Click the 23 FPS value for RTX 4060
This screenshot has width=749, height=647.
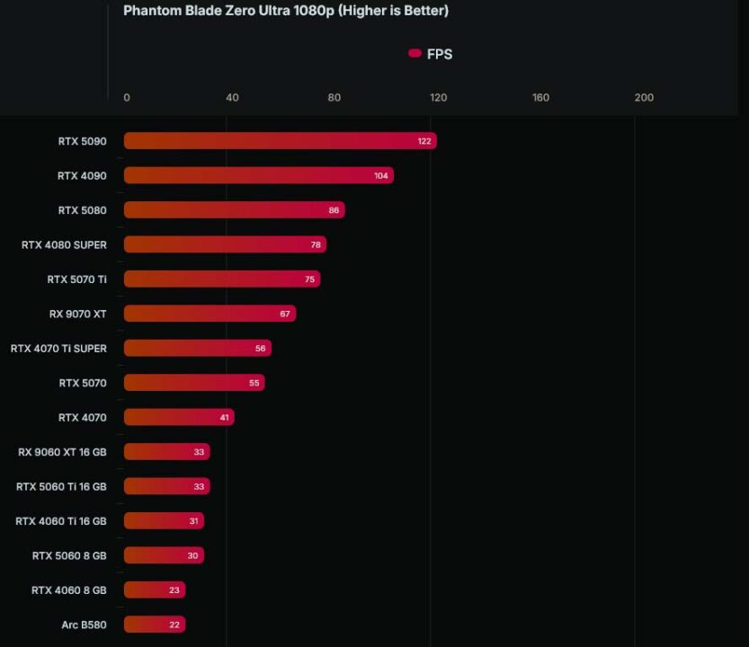click(x=174, y=590)
